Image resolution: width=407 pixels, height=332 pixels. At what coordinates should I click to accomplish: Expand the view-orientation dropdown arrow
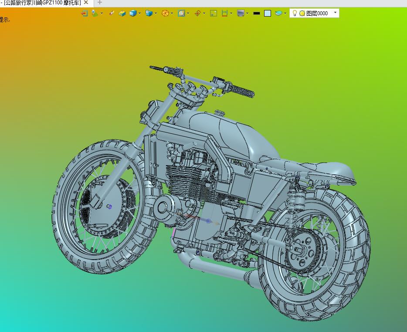click(156, 13)
